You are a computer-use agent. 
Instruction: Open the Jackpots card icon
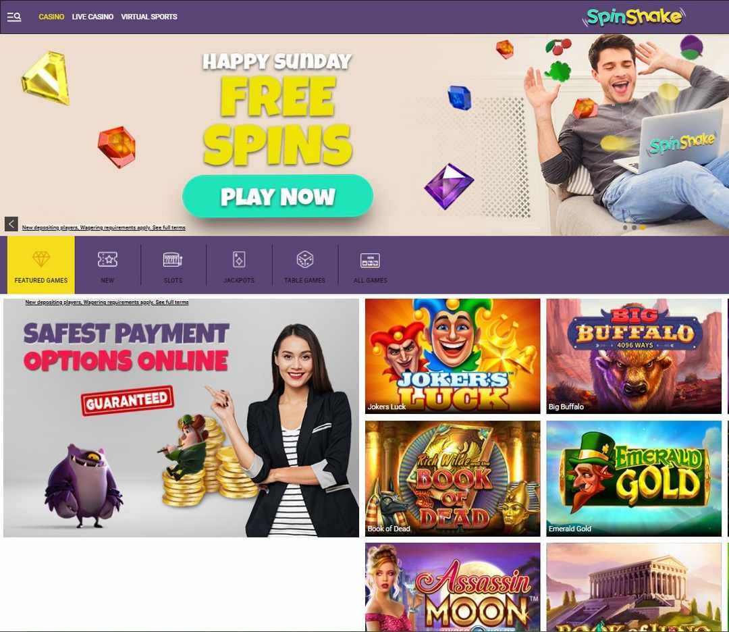239,259
